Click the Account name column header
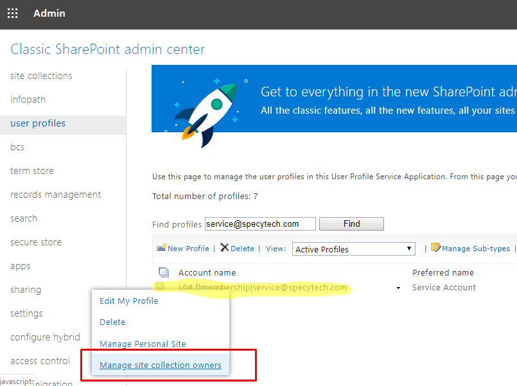The image size is (517, 386). coord(207,272)
